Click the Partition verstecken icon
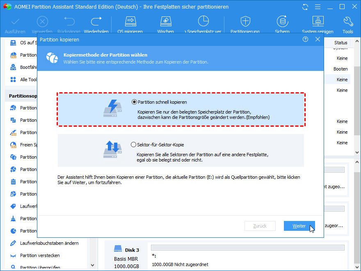This screenshot has width=361, height=271. point(14,255)
